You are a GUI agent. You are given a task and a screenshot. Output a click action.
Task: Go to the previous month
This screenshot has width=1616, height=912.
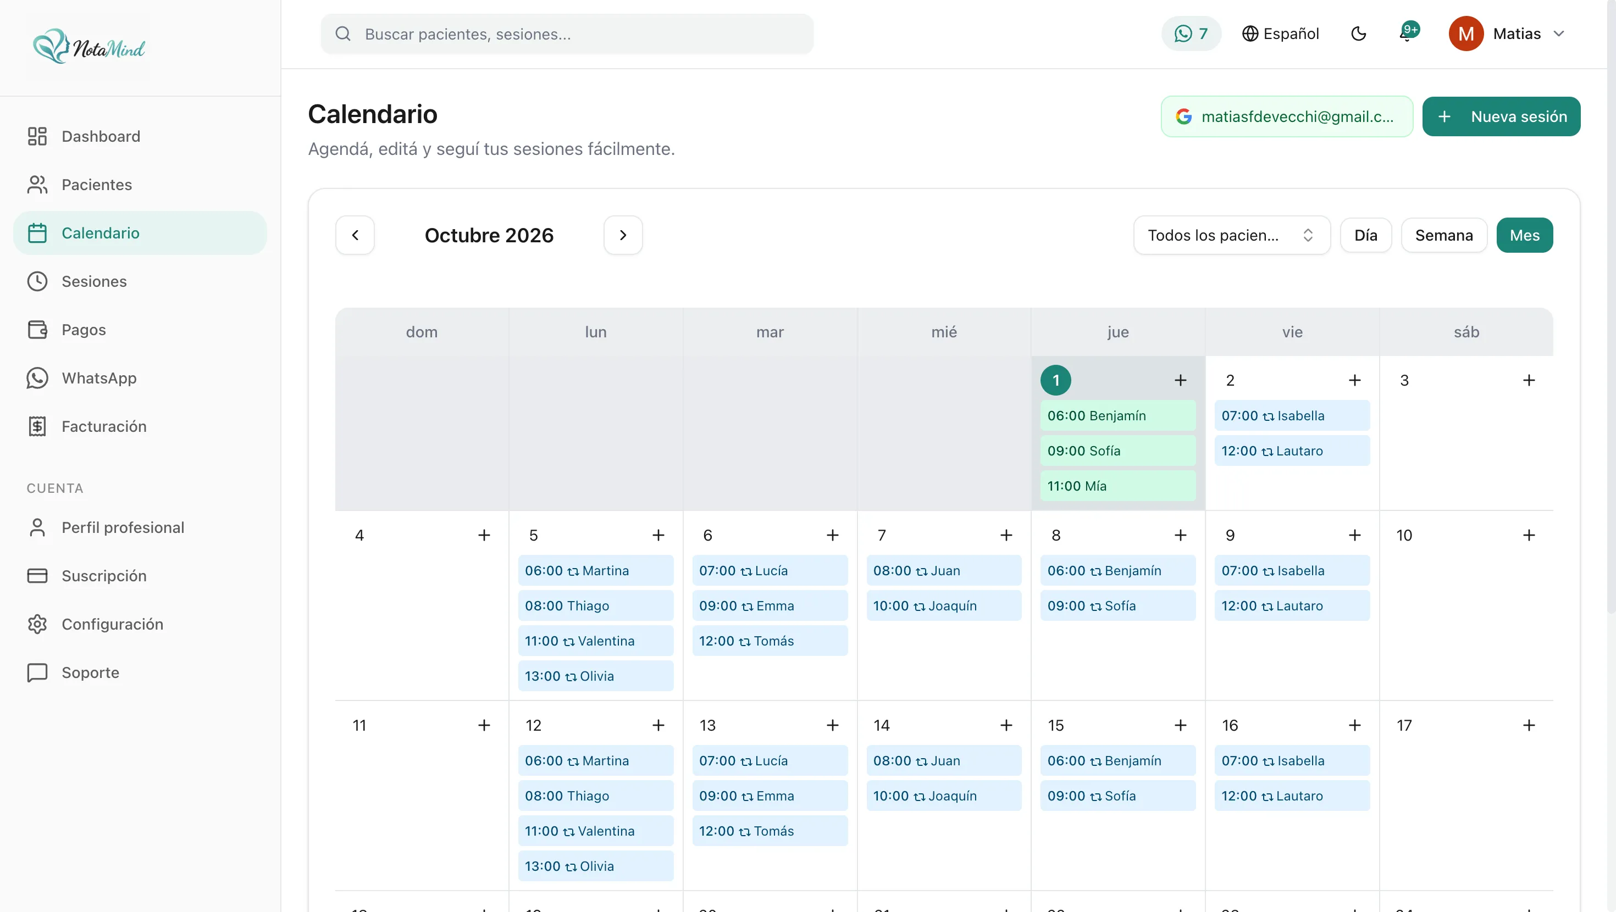[355, 235]
